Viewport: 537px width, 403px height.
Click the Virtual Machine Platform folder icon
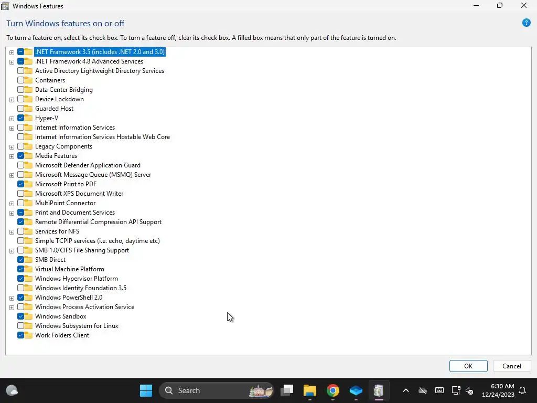28,269
